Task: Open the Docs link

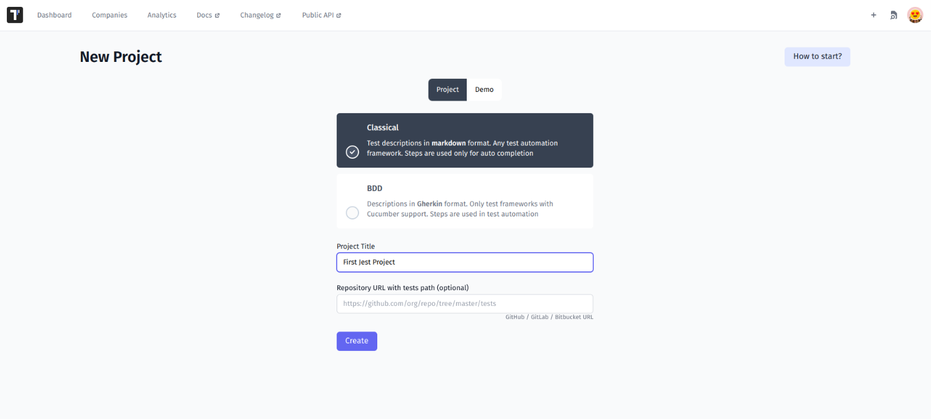Action: (204, 14)
